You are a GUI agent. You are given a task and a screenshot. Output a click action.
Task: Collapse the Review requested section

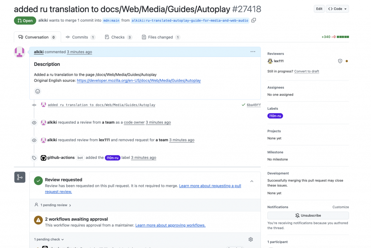point(252,181)
